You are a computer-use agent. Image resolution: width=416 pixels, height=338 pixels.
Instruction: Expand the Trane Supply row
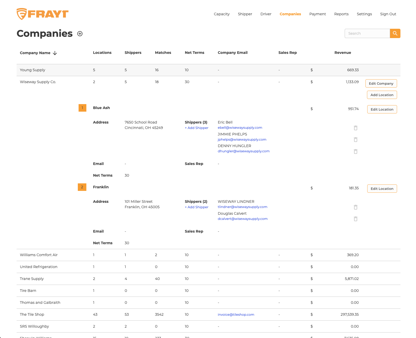(x=208, y=279)
